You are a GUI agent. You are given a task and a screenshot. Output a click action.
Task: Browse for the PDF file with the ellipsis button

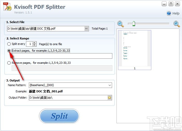tap(86, 29)
